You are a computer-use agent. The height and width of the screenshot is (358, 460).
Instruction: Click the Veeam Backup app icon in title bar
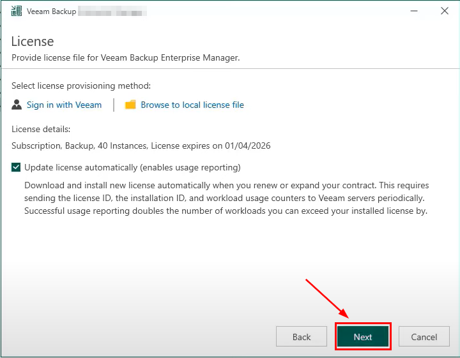click(17, 11)
